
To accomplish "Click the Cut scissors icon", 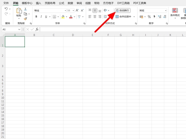I will (x=25, y=9).
